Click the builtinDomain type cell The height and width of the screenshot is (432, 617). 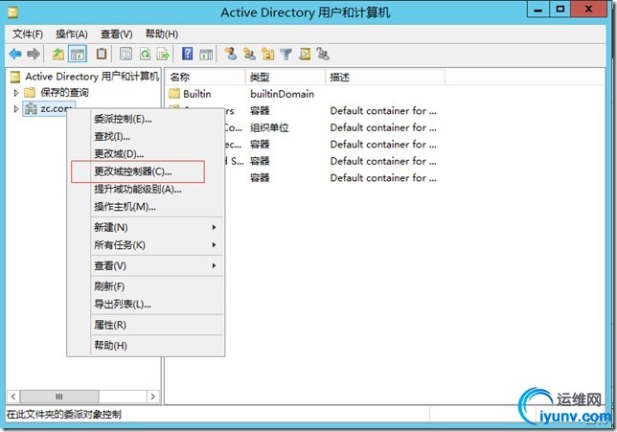pyautogui.click(x=282, y=94)
